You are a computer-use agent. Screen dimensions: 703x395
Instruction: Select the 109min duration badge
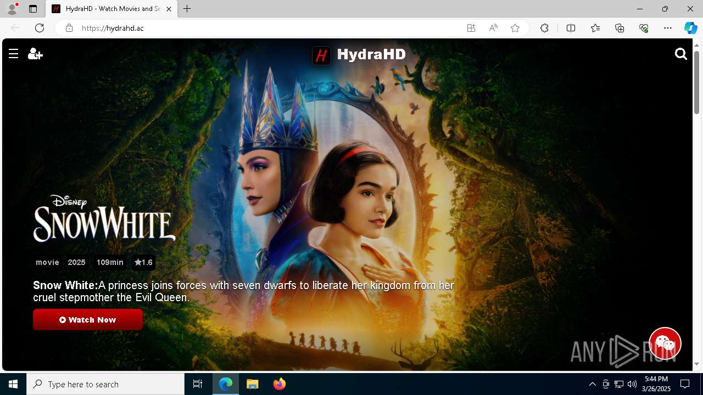click(110, 262)
